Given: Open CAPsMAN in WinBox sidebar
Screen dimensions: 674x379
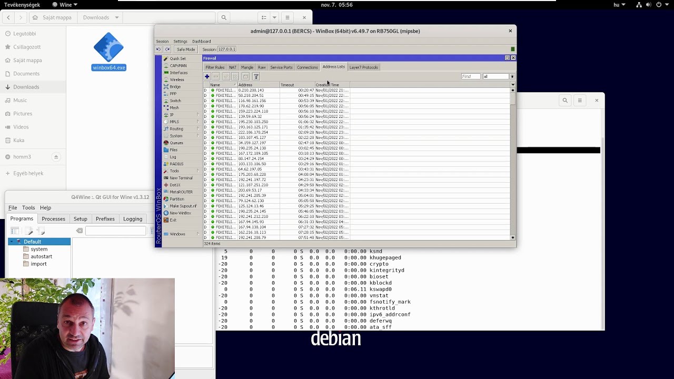Looking at the screenshot, I should [x=178, y=66].
